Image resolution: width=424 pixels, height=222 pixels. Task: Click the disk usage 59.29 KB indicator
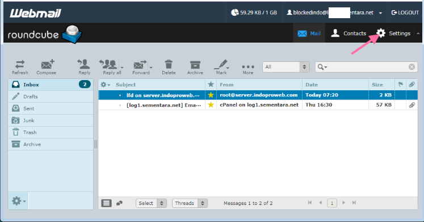254,12
